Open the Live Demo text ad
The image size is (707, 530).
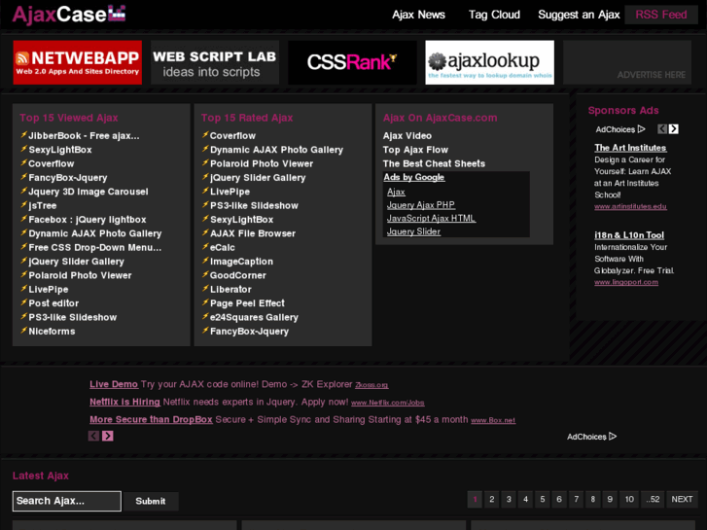(x=114, y=384)
